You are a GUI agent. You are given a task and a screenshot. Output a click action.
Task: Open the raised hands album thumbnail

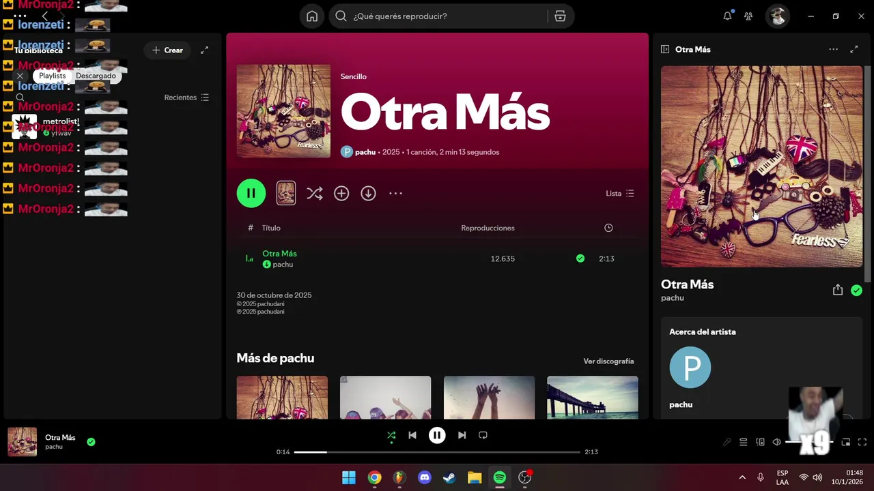(x=489, y=398)
